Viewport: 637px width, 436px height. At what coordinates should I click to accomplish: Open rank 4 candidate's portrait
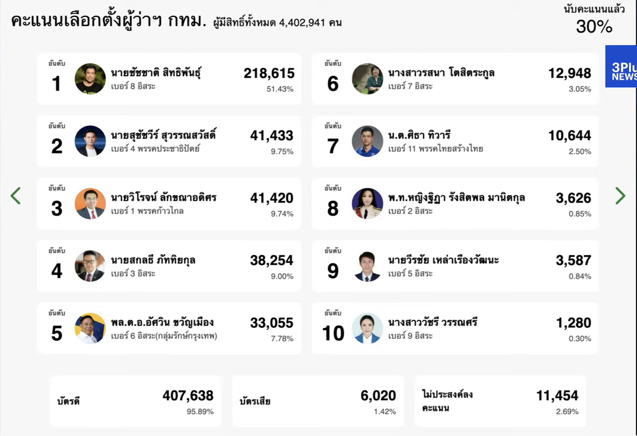pyautogui.click(x=90, y=266)
